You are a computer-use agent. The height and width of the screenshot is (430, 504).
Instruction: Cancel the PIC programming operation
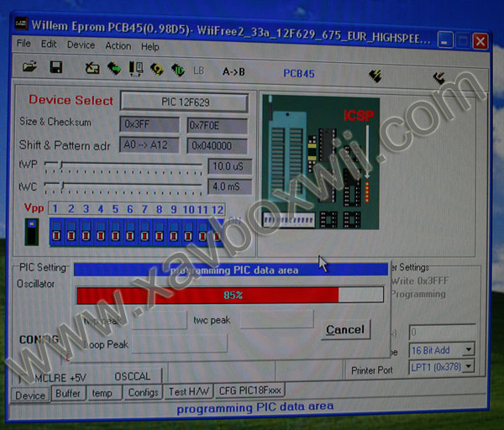[x=345, y=329]
